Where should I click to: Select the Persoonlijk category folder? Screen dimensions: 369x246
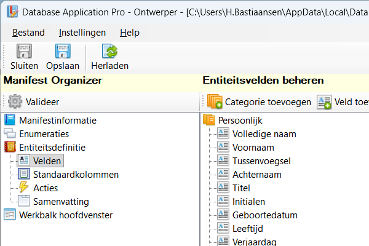(x=240, y=120)
